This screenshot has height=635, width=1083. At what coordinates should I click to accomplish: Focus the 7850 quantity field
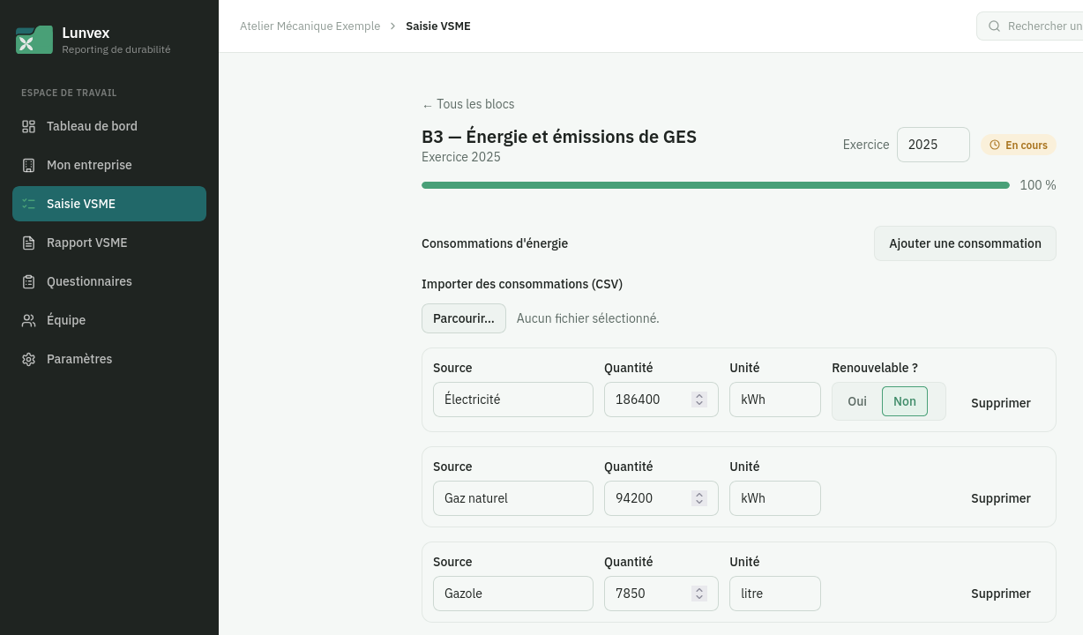click(661, 594)
